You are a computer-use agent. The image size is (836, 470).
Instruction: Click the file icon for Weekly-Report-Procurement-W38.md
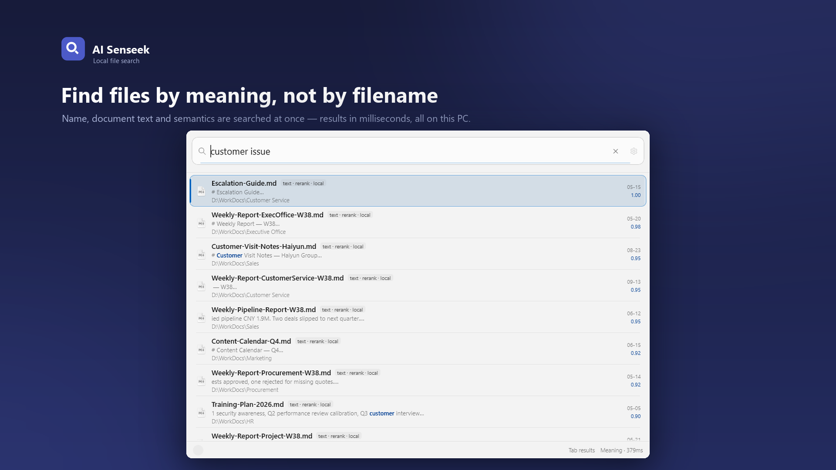pos(201,381)
